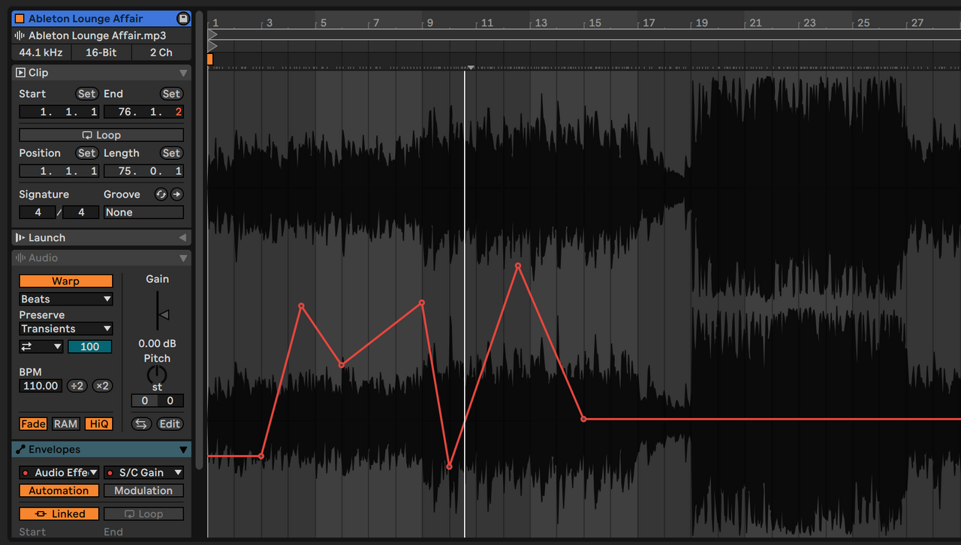Click the loop Length field showing 75. 0. 1
This screenshot has height=545, width=961.
[143, 171]
